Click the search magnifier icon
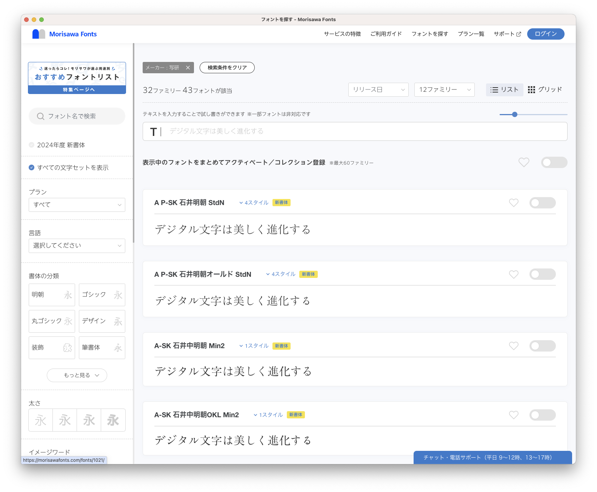 tap(40, 116)
